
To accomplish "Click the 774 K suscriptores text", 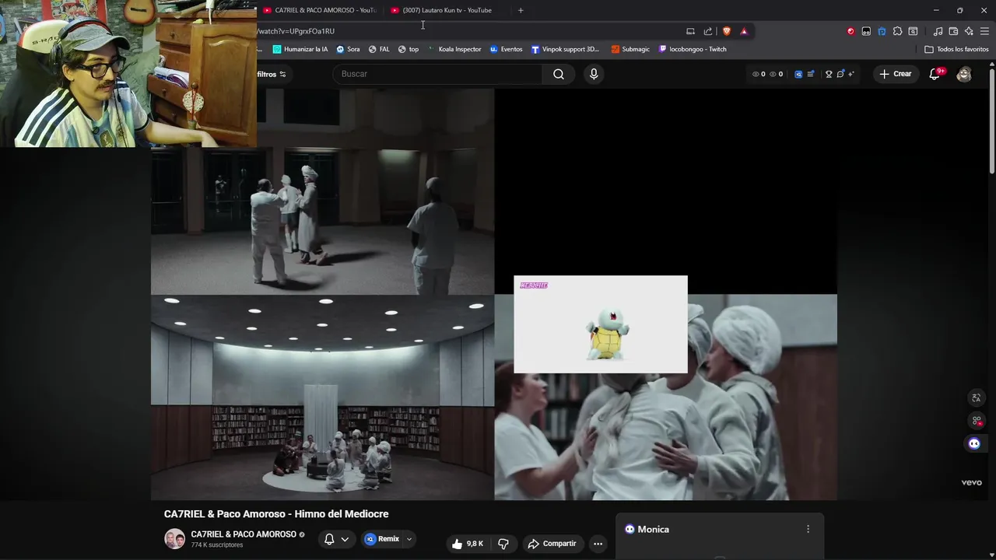I will click(x=217, y=545).
